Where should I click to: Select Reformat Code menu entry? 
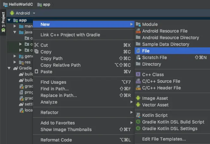(56, 140)
